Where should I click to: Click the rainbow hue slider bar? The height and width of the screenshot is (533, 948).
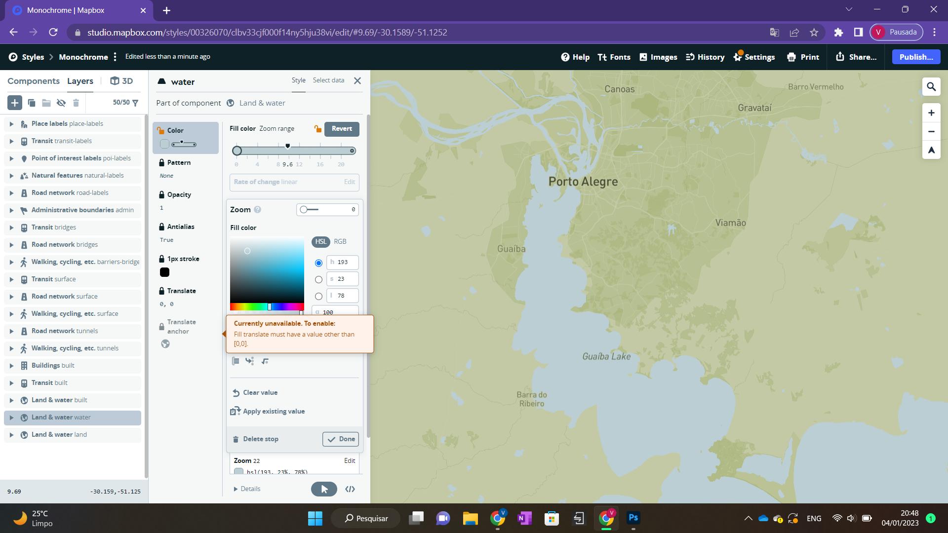pyautogui.click(x=267, y=307)
